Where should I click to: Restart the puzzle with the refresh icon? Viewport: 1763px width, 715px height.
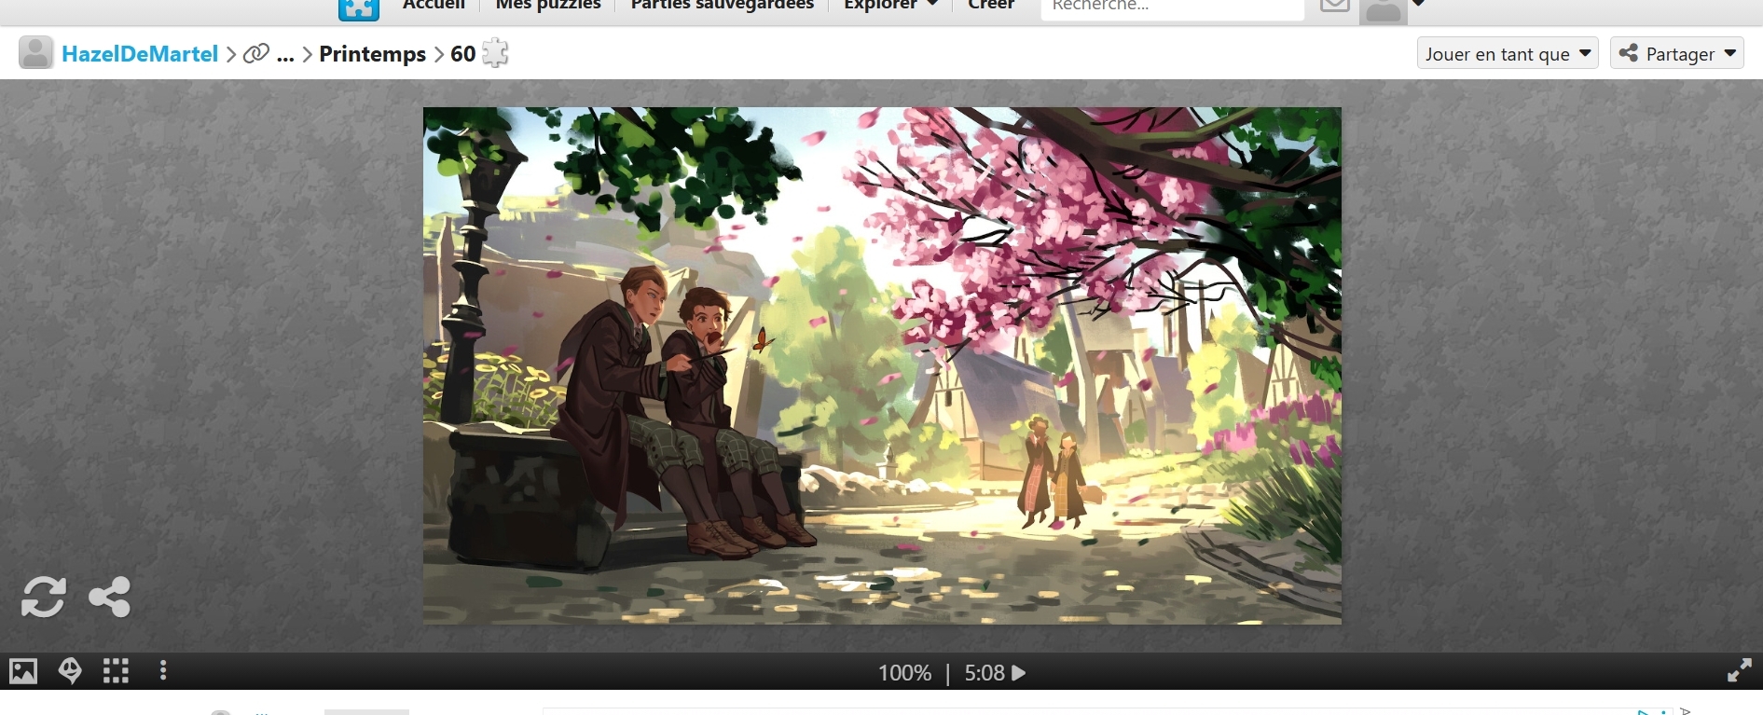[44, 598]
